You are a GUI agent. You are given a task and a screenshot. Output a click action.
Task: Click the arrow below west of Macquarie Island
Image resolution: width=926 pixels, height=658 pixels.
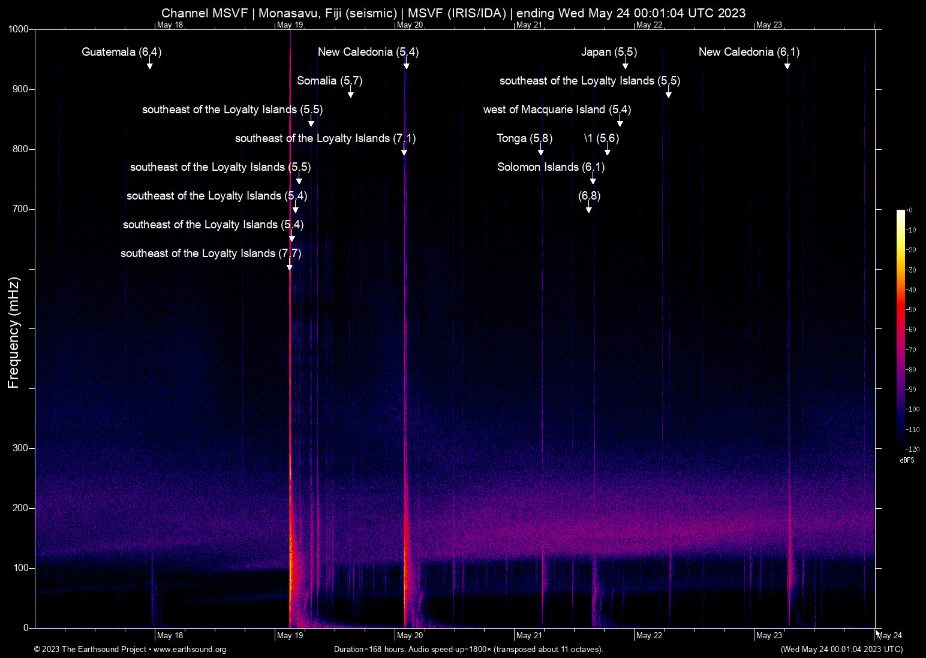[x=620, y=122]
